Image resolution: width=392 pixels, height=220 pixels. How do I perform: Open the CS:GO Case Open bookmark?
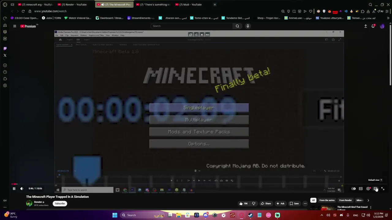(24, 18)
